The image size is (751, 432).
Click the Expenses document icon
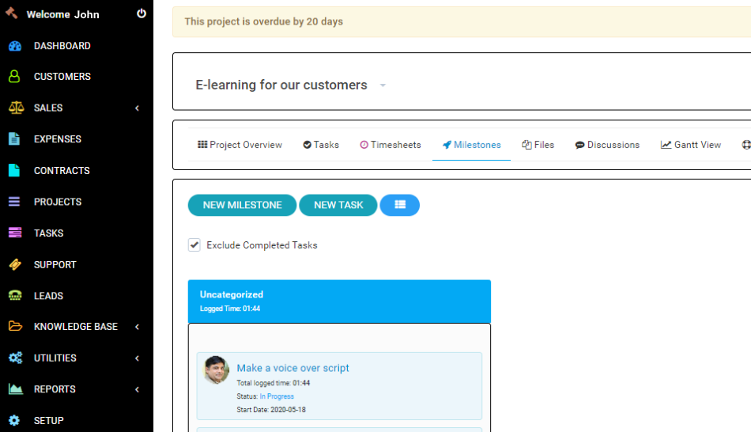coord(14,139)
